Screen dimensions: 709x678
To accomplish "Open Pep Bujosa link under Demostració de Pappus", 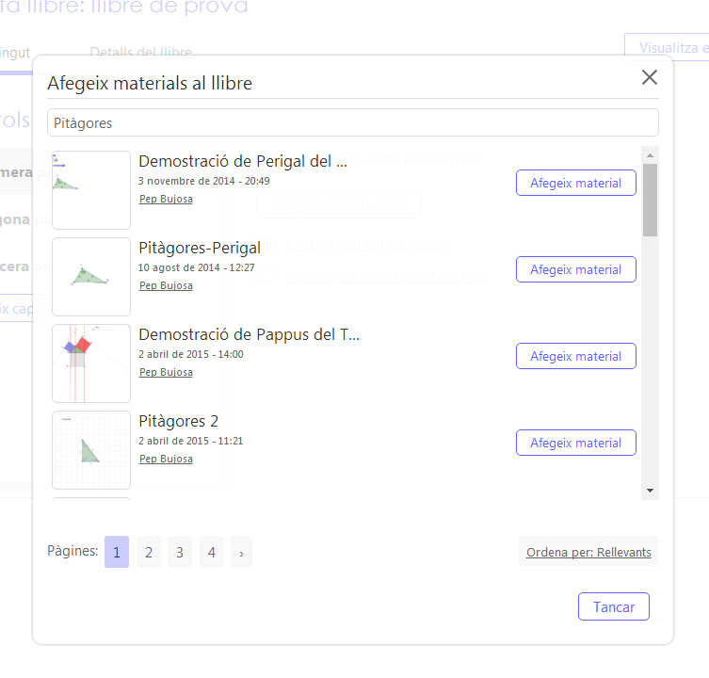I will pyautogui.click(x=166, y=372).
